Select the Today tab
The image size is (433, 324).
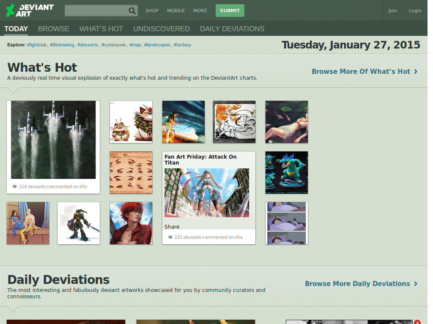click(16, 29)
